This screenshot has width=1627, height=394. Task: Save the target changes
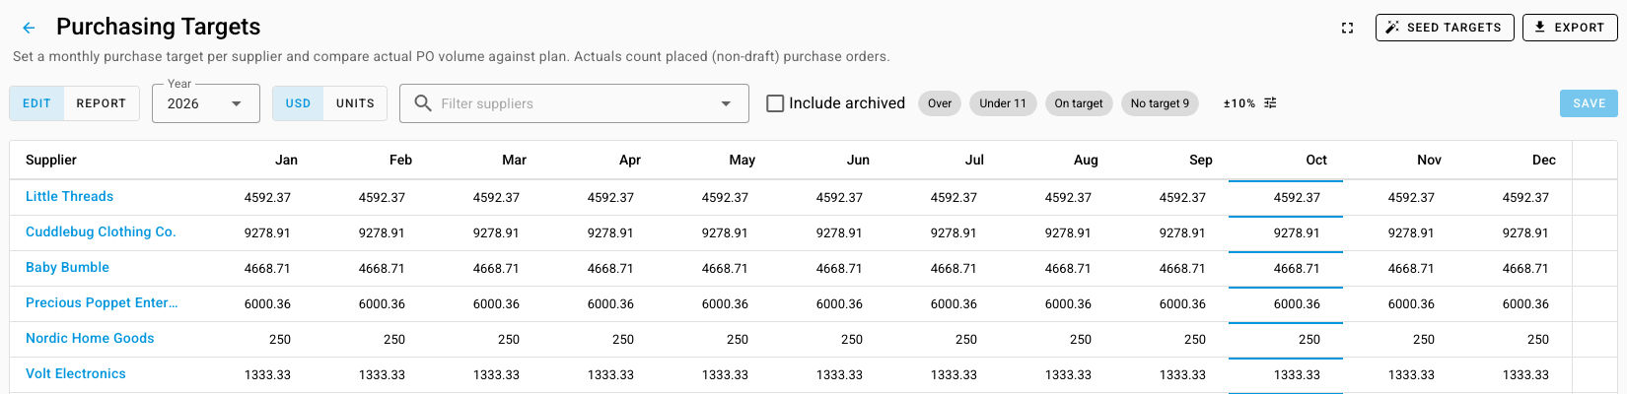(1589, 103)
